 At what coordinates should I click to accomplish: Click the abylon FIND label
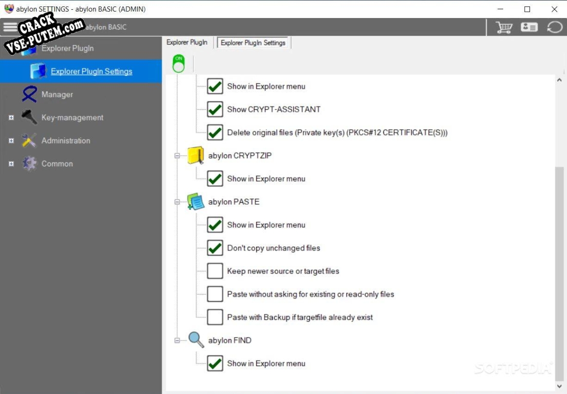pos(229,340)
